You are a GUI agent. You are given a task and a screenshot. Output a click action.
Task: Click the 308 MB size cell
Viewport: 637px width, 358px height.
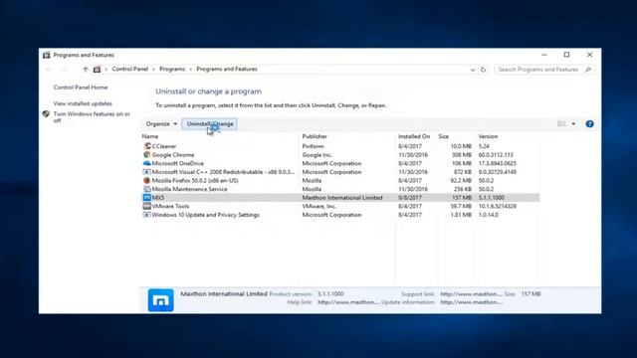461,155
